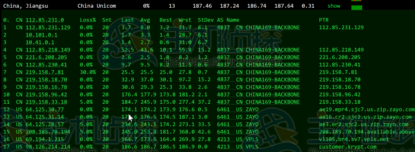Click final hop IP 98.126.214.214

coord(48,147)
